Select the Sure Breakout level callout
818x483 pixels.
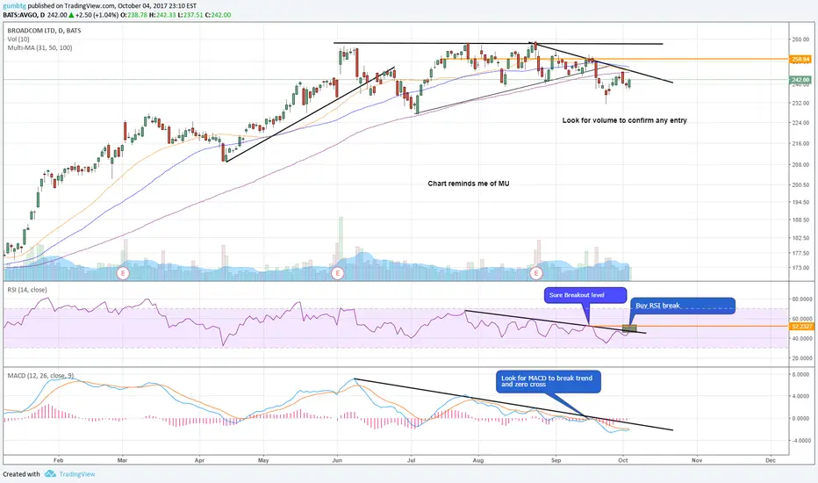click(x=585, y=295)
